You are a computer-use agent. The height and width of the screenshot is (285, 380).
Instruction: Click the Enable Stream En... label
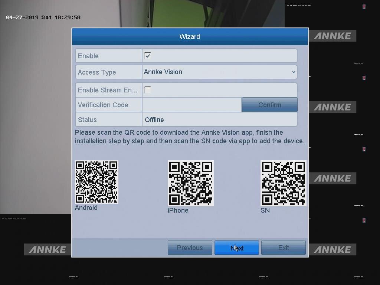tap(108, 90)
